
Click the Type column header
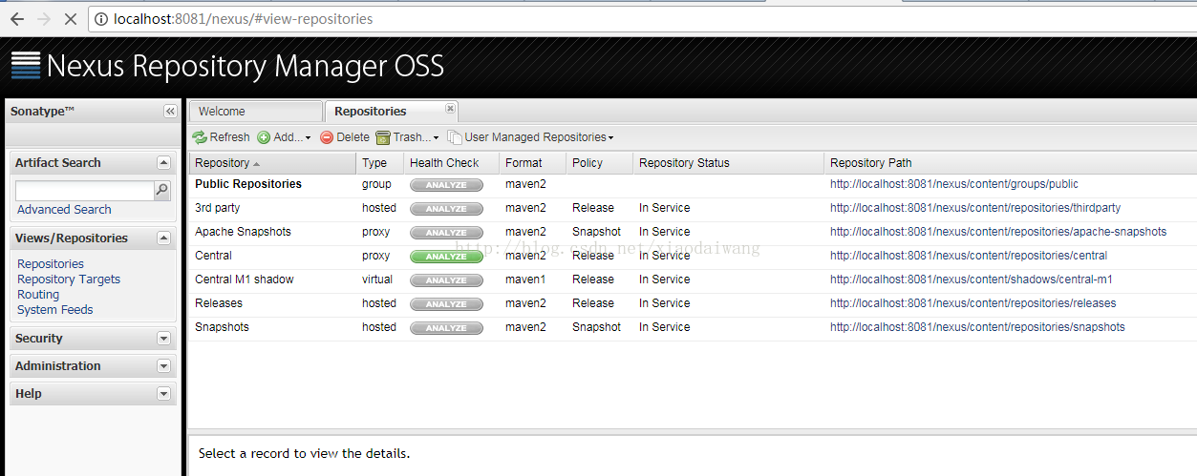(x=380, y=163)
